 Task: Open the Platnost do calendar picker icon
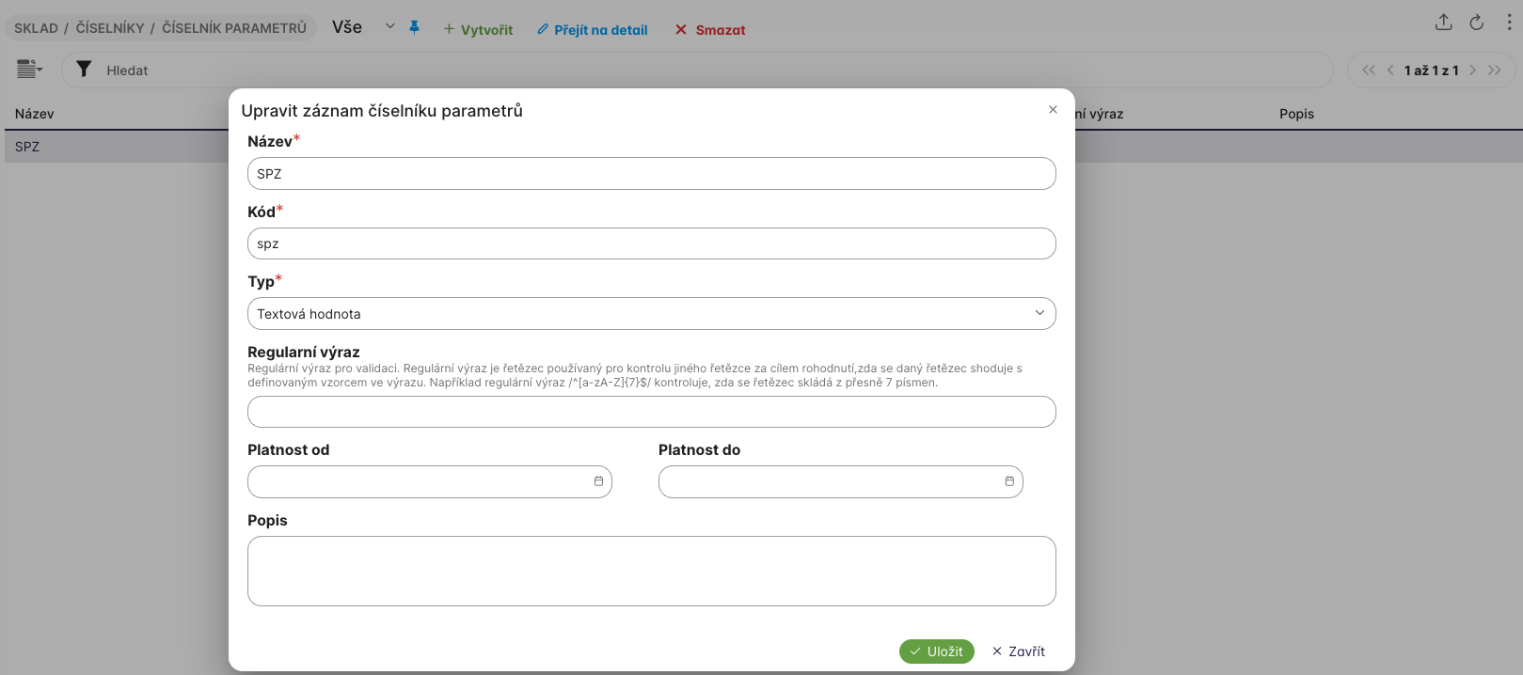(1009, 481)
